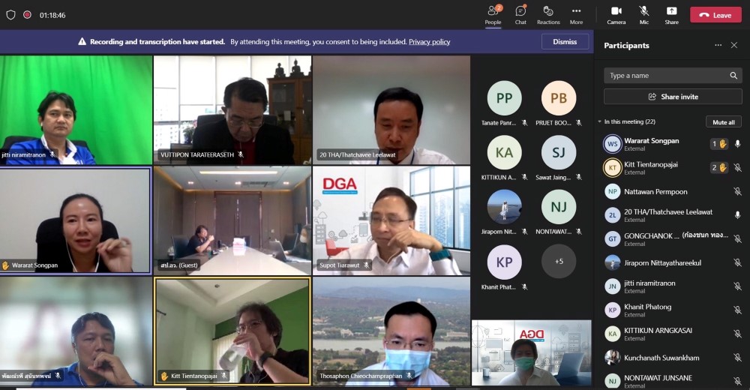Click the shield security icon
Screen dimensions: 750x390
click(x=10, y=15)
